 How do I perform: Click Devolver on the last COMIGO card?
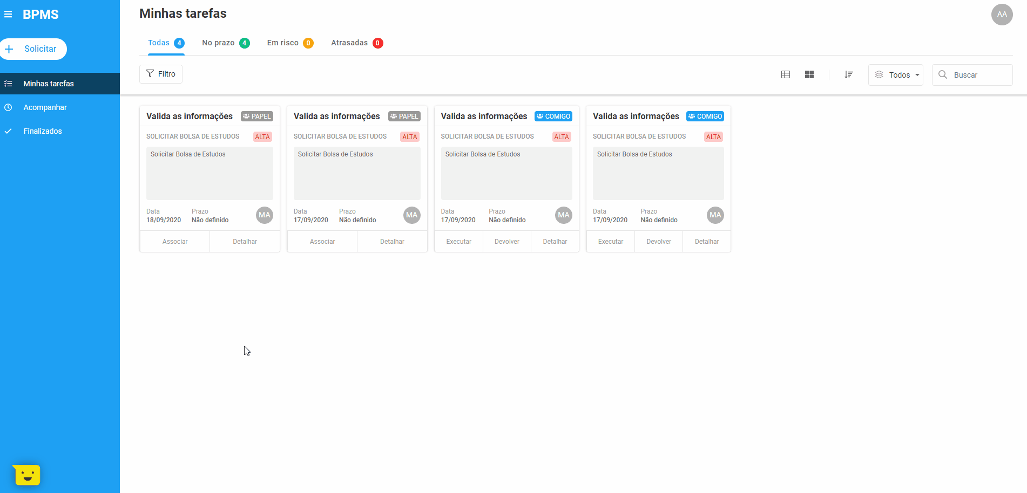pyautogui.click(x=659, y=242)
